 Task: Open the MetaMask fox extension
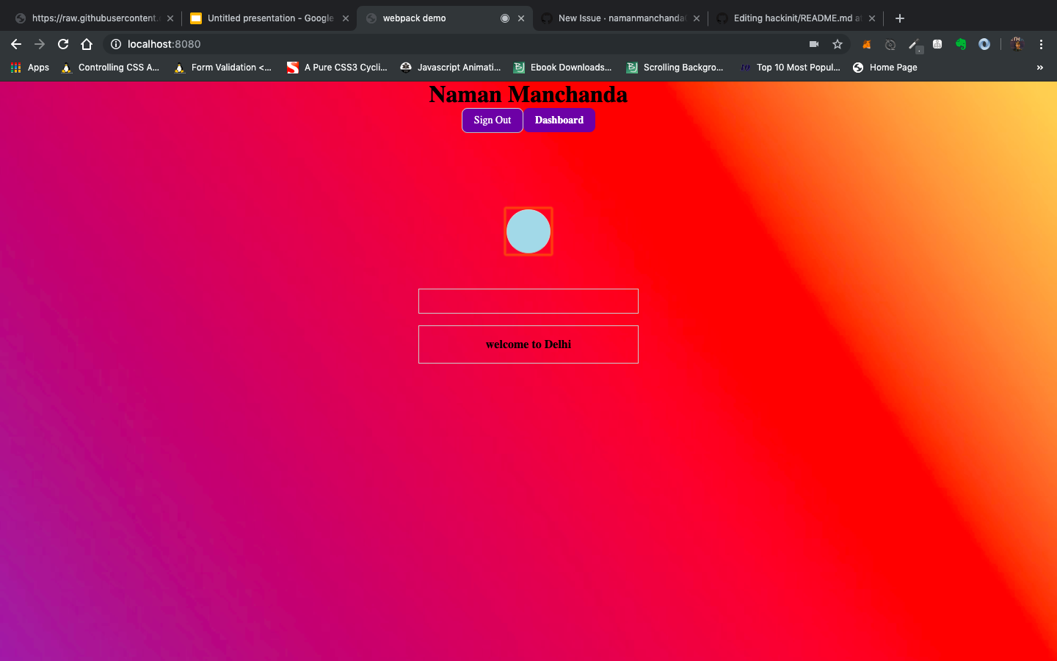(x=867, y=44)
